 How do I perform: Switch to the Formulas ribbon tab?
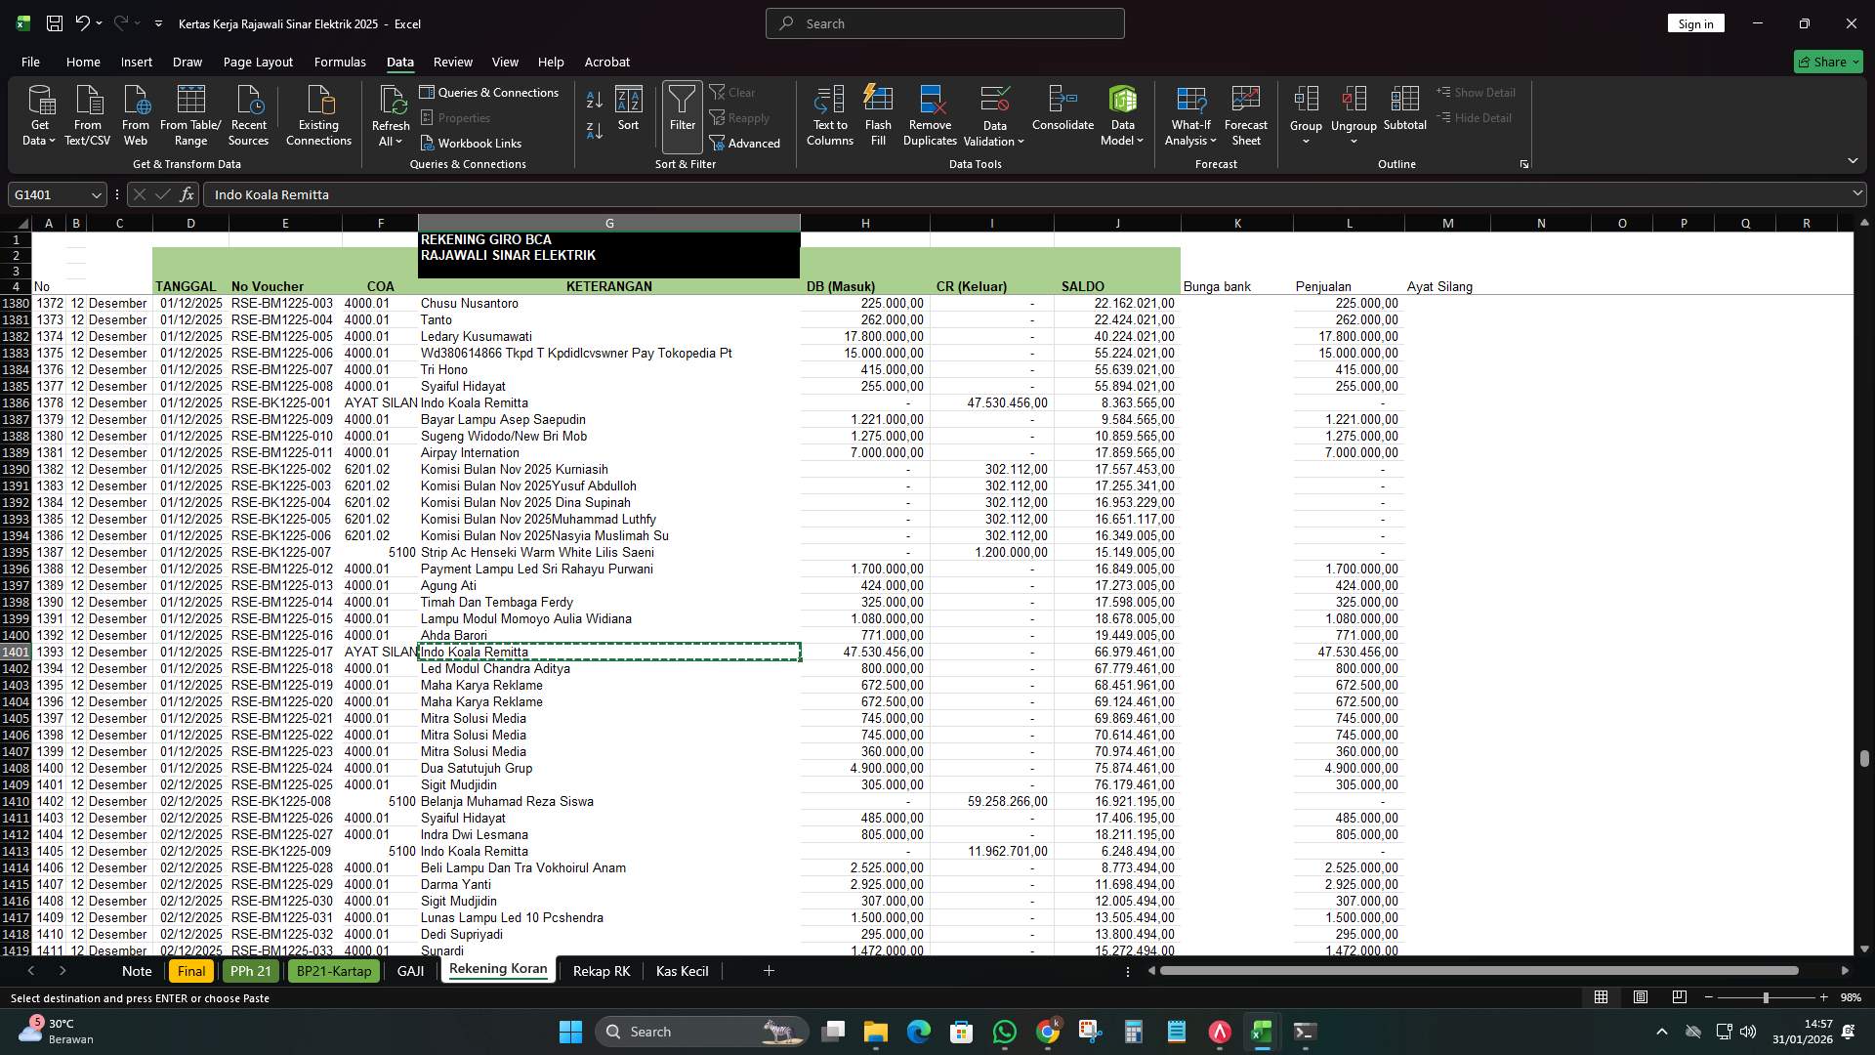pyautogui.click(x=339, y=62)
